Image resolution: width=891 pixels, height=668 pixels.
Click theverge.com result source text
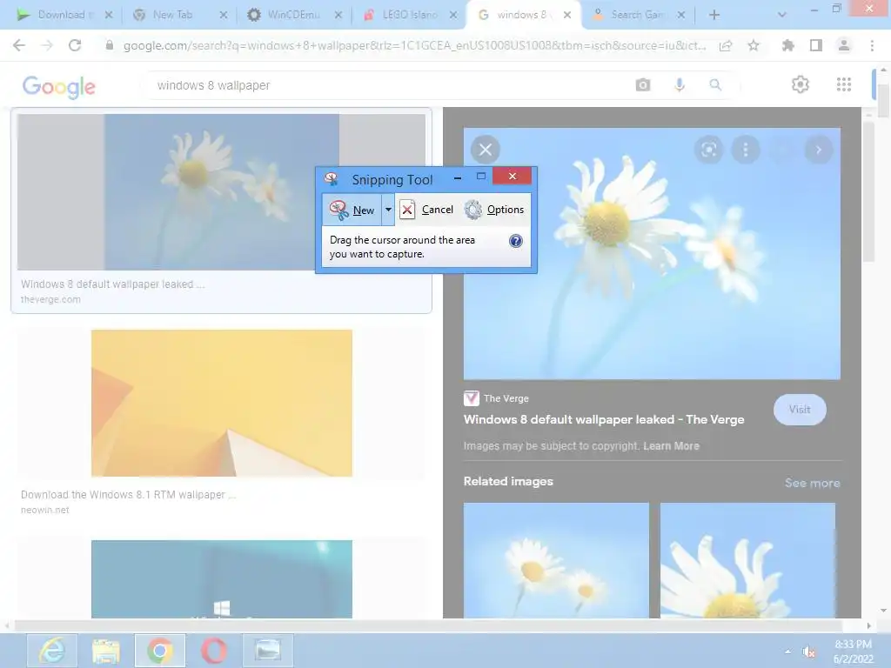coord(50,299)
